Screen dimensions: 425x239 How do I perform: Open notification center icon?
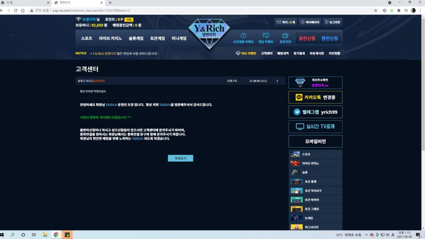(x=418, y=235)
